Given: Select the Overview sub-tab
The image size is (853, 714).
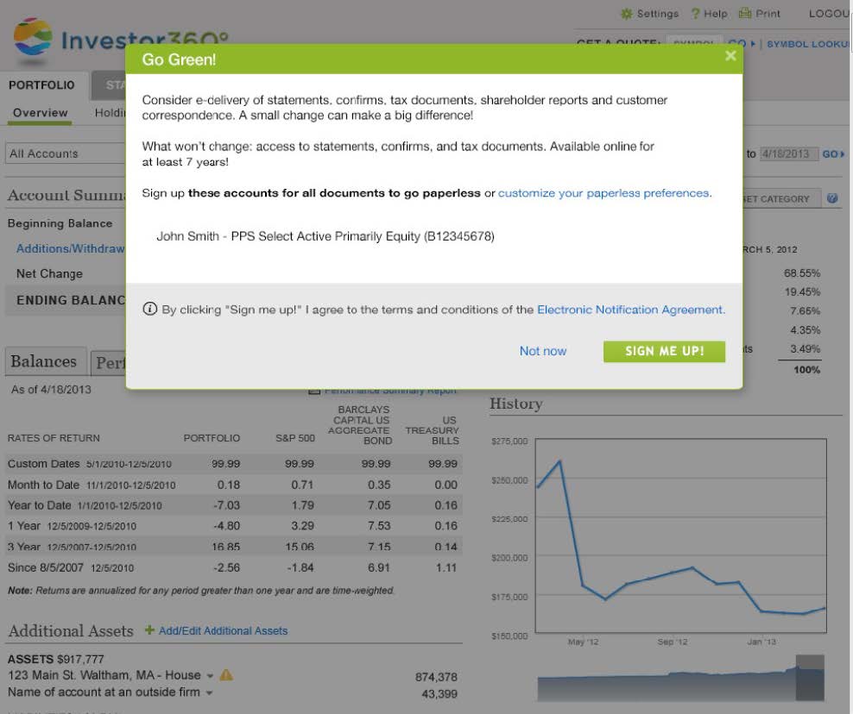Looking at the screenshot, I should click(40, 113).
